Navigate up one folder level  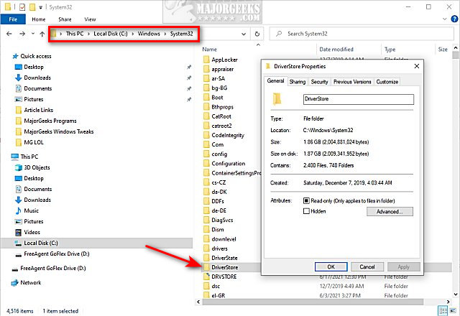pyautogui.click(x=42, y=34)
